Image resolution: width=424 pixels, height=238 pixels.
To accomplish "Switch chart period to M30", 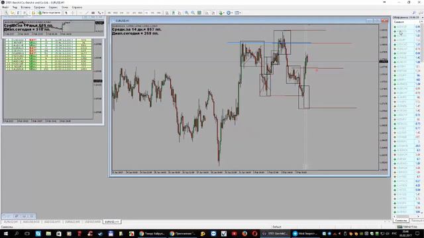I will coord(128,13).
